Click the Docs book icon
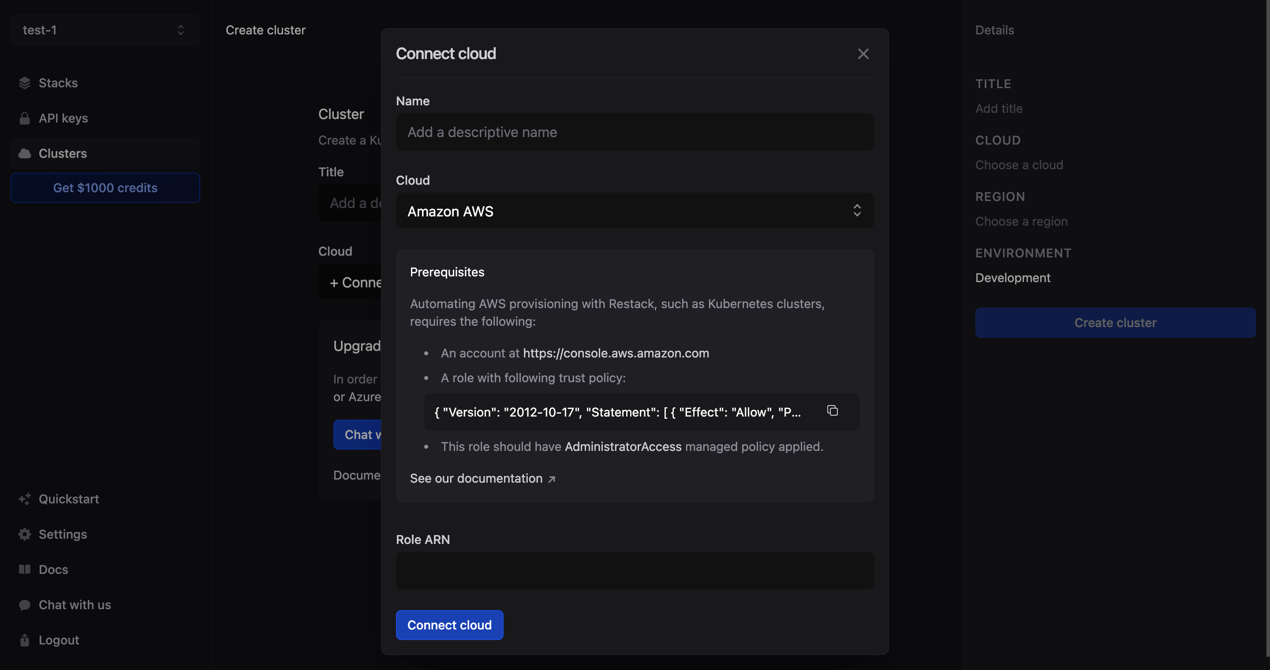 tap(25, 569)
